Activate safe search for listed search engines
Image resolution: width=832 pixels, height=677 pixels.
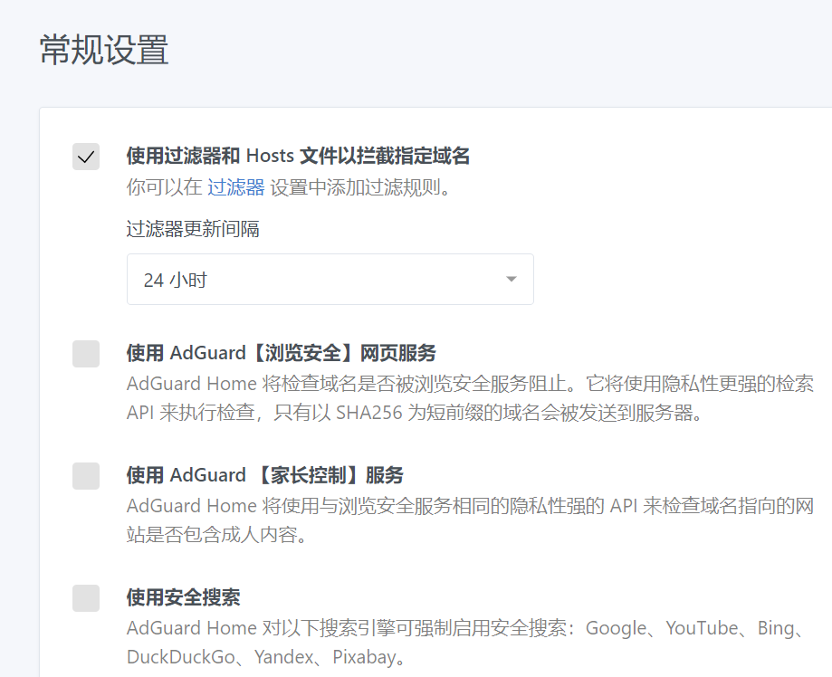point(85,596)
